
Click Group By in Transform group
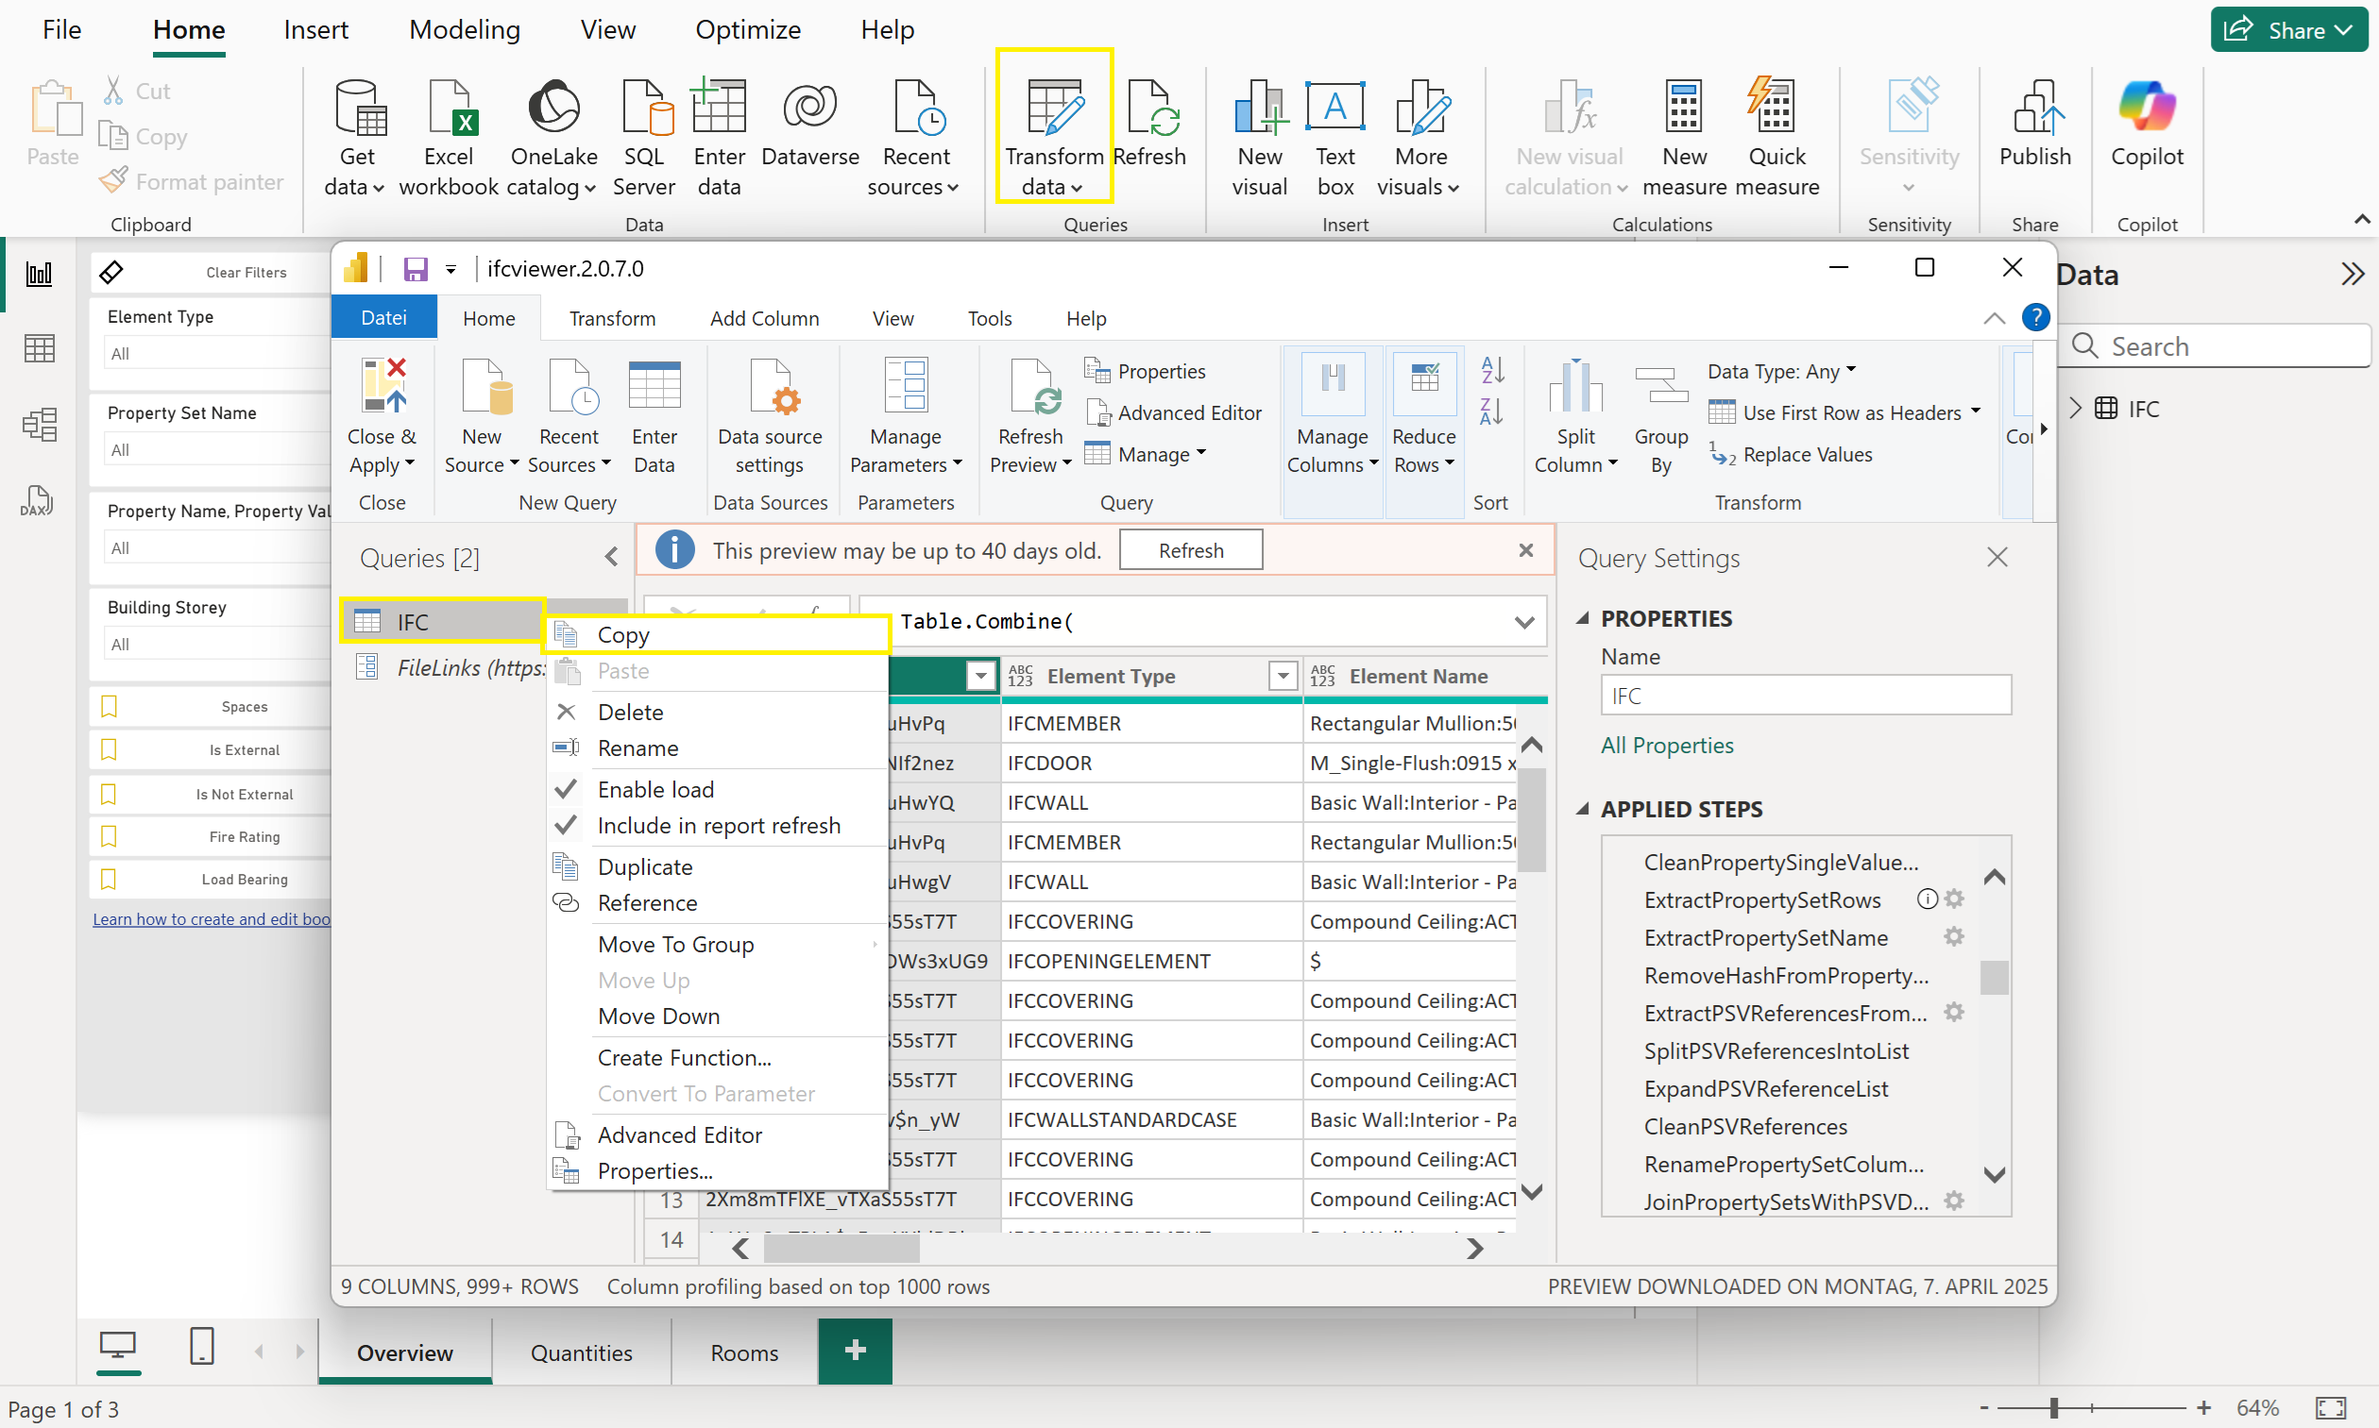[x=1661, y=416]
